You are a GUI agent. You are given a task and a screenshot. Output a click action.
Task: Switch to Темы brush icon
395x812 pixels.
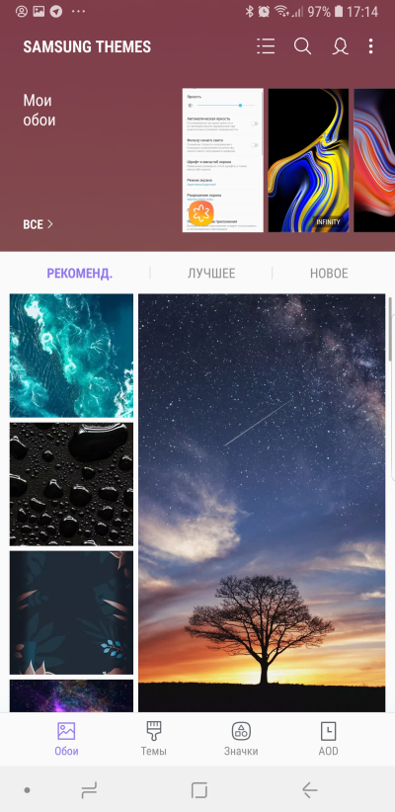154,739
